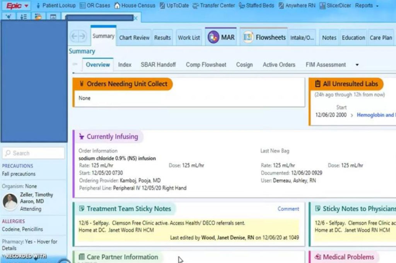This screenshot has height=263, width=396.
Task: Click the icon beside Medical Problems
Action: click(317, 257)
